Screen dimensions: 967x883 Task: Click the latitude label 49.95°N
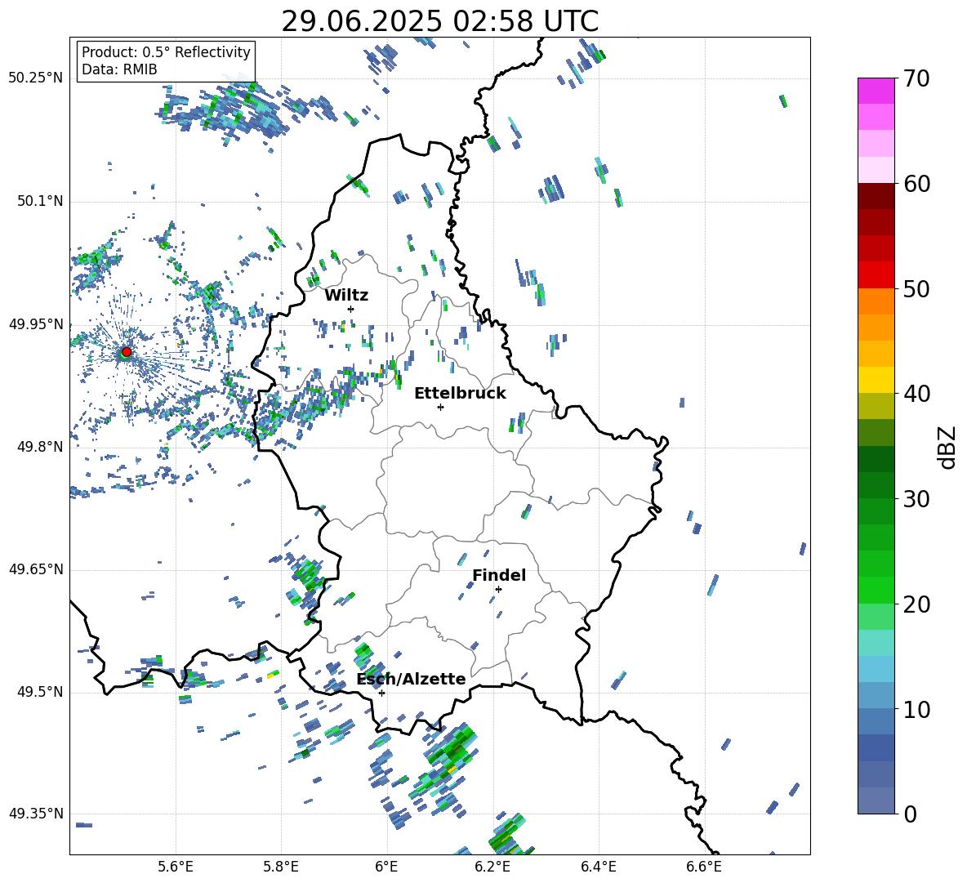(x=36, y=324)
